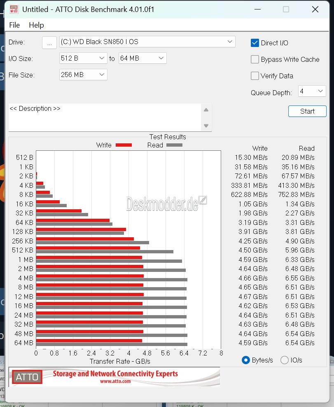Open the Help menu
This screenshot has width=334, height=407.
click(x=36, y=25)
